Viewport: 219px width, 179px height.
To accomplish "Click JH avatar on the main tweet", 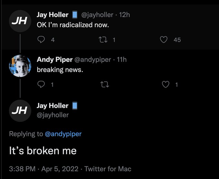I will point(20,110).
